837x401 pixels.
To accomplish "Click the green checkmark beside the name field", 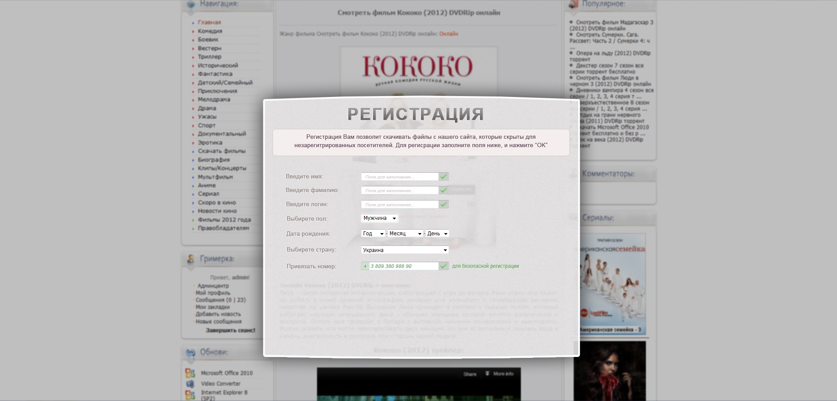I will [443, 177].
